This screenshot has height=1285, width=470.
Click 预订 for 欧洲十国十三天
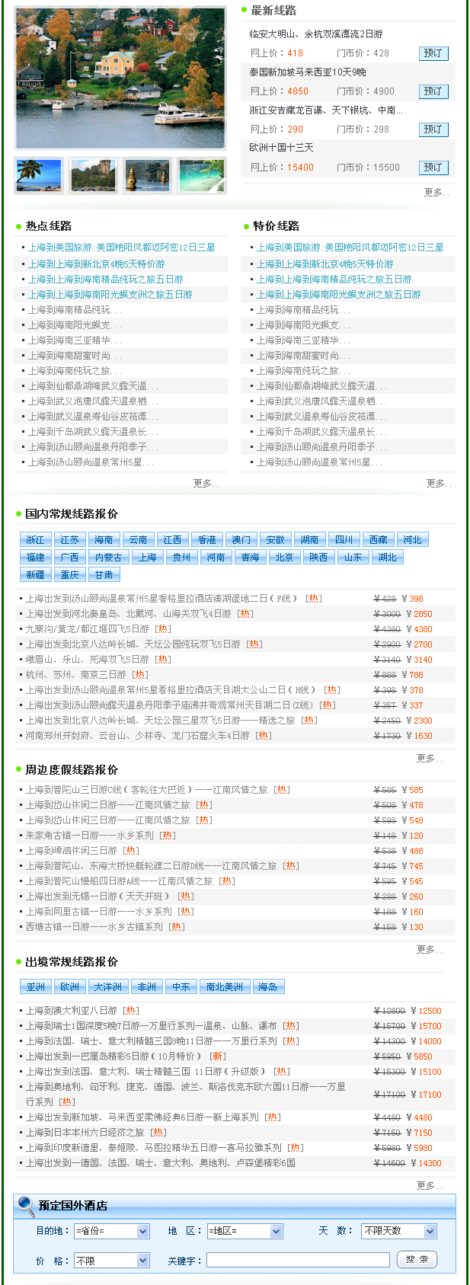pyautogui.click(x=433, y=168)
